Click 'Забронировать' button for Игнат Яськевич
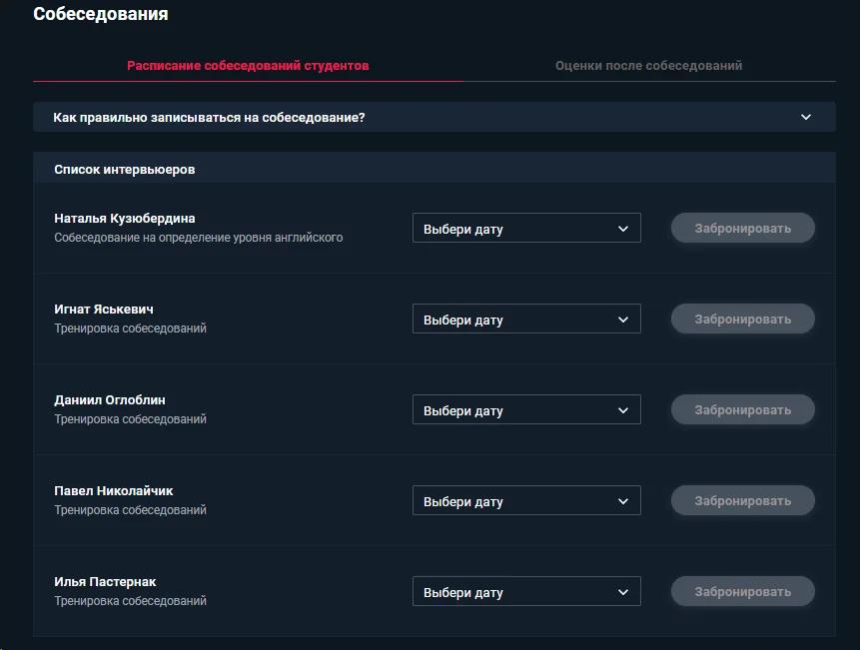 tap(742, 319)
